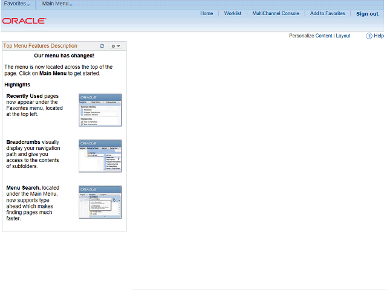
Task: Click the Help question mark icon
Action: 369,36
